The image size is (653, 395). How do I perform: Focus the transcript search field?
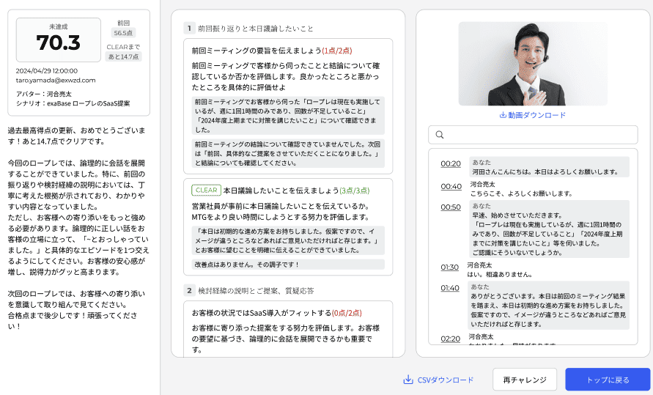point(539,135)
